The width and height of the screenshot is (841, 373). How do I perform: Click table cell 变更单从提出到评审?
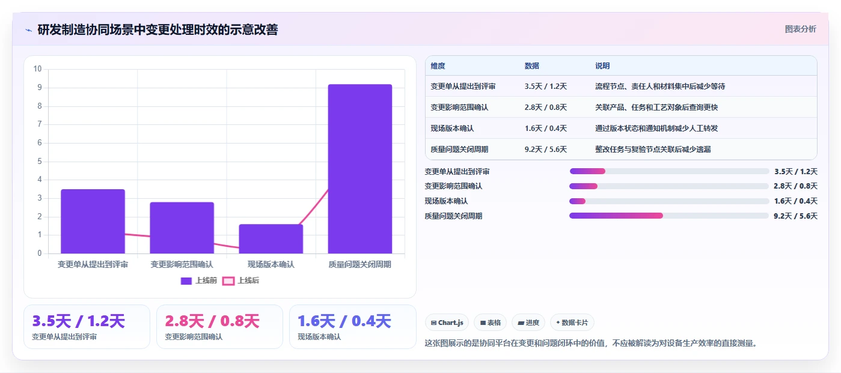pos(463,86)
